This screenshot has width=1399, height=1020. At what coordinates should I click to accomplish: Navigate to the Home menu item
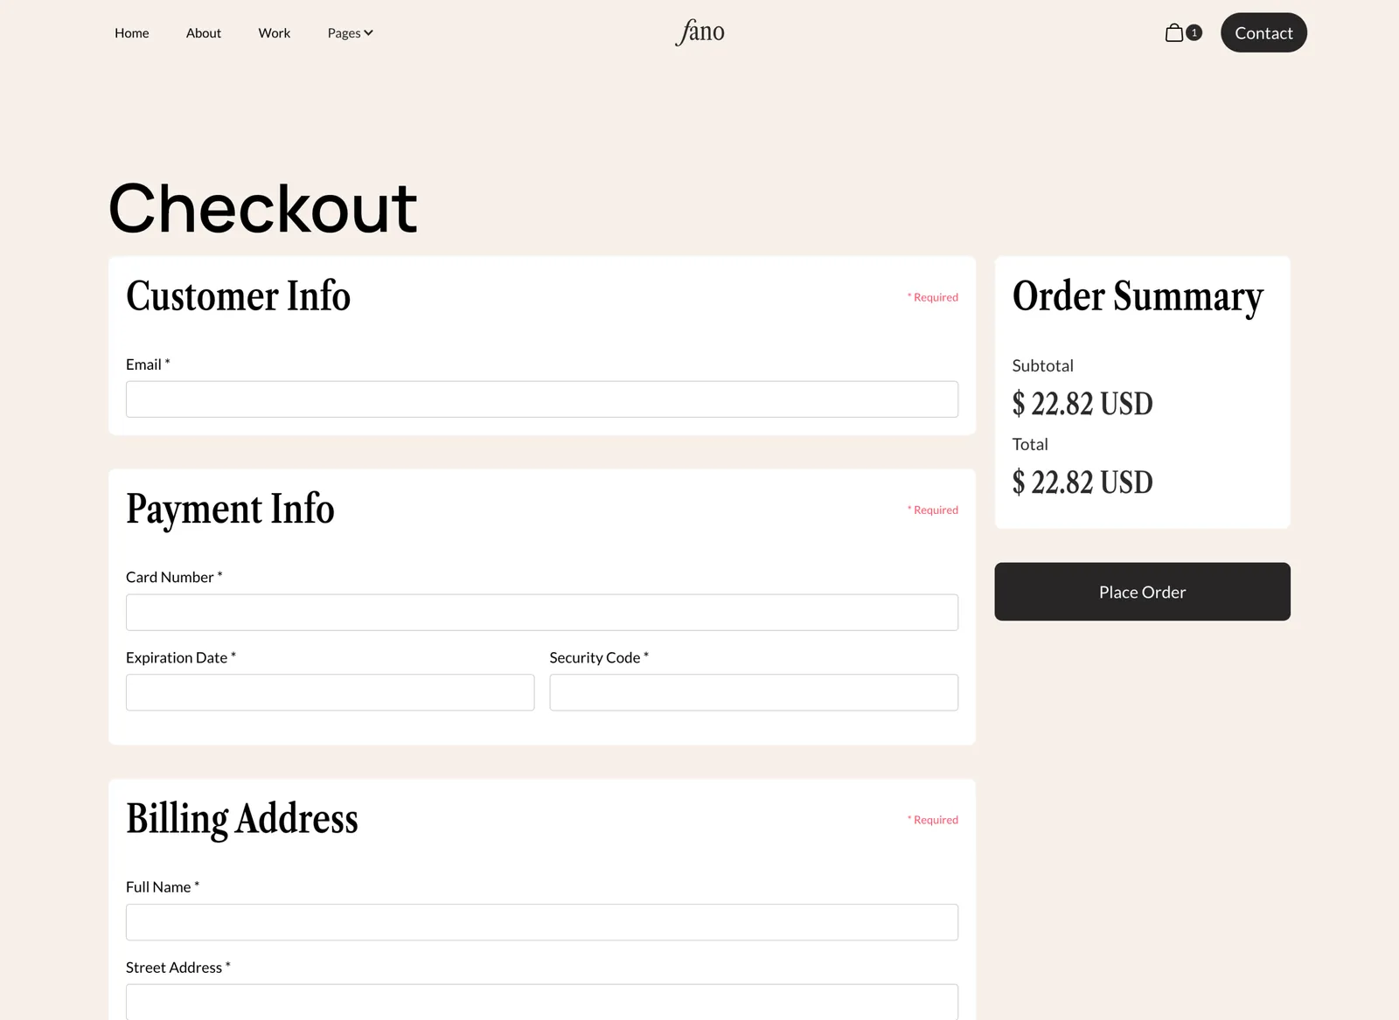pyautogui.click(x=131, y=32)
